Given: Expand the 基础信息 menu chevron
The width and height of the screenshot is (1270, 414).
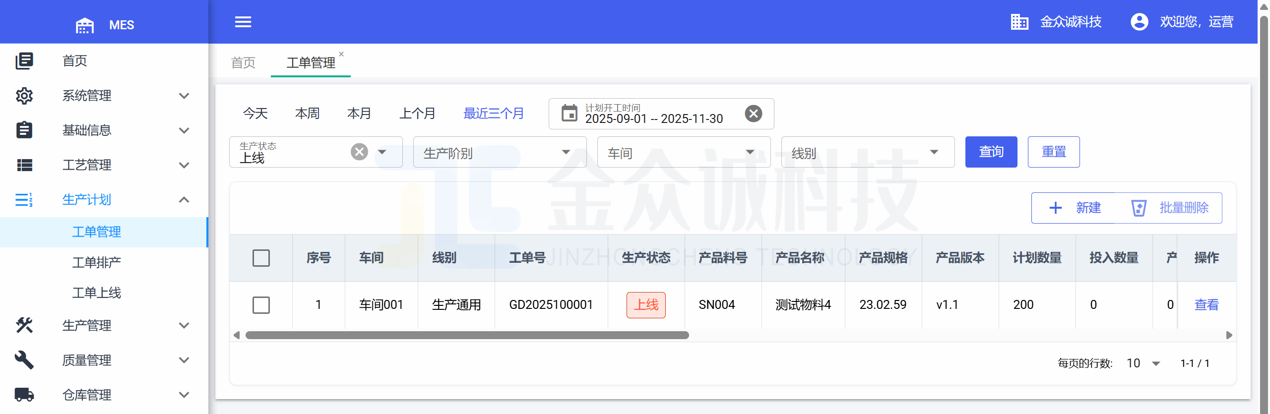Looking at the screenshot, I should 184,130.
